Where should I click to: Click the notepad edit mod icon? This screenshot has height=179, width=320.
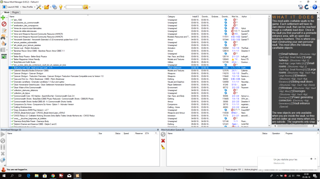tap(4, 31)
